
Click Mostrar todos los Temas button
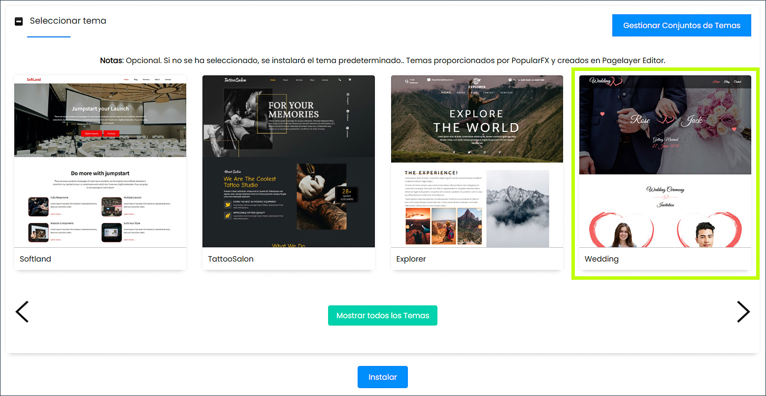click(x=383, y=316)
